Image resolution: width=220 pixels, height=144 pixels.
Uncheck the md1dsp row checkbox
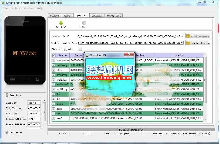pos(54,80)
